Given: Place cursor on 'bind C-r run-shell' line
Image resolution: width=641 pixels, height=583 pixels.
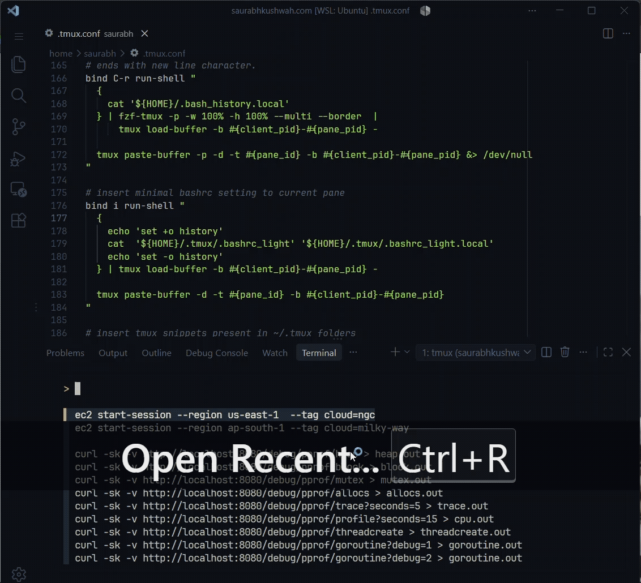Looking at the screenshot, I should pos(140,79).
